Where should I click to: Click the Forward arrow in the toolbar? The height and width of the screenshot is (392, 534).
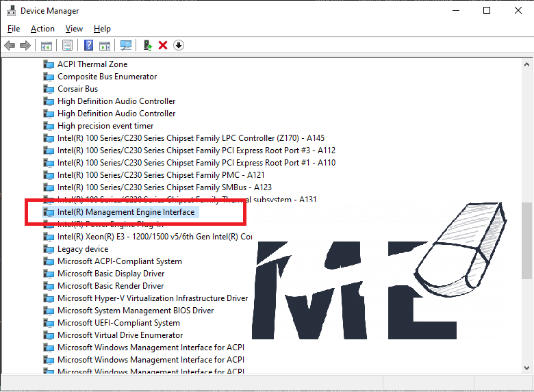coord(25,45)
